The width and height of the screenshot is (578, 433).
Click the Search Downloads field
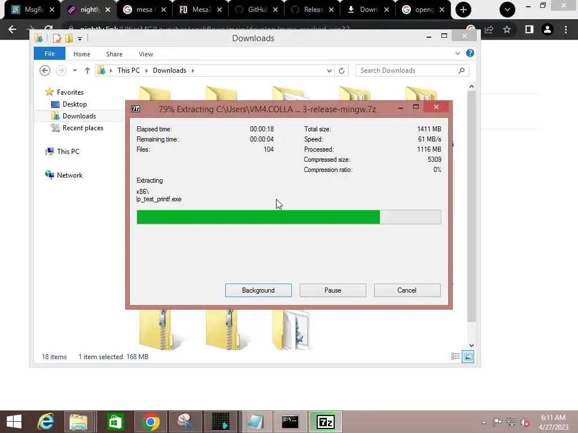pyautogui.click(x=412, y=70)
